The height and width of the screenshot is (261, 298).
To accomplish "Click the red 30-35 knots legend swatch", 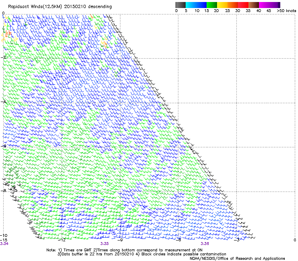I will [243, 5].
